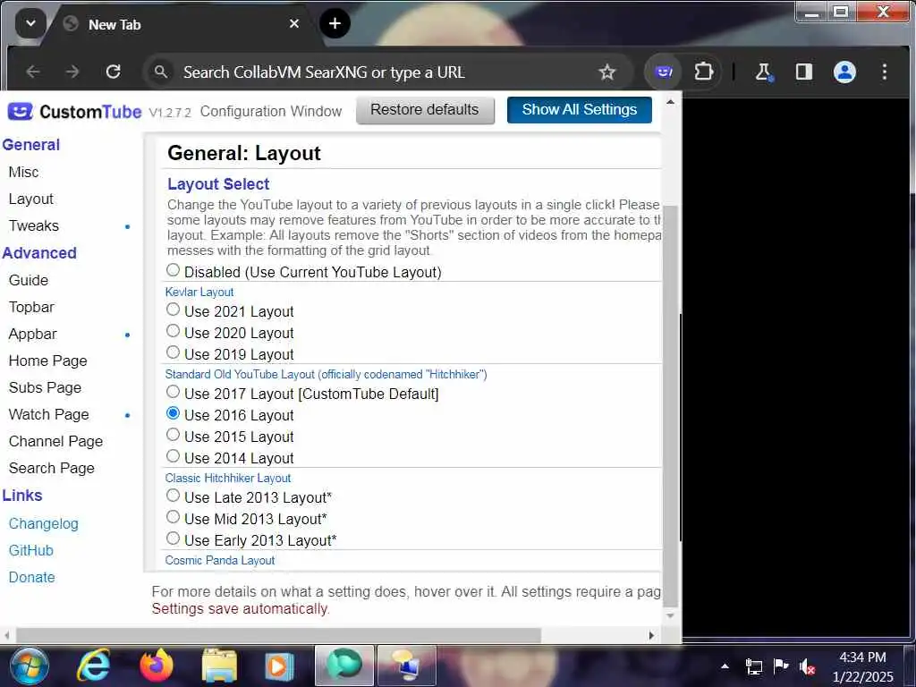Click the Restore defaults button
Image resolution: width=916 pixels, height=687 pixels.
(425, 110)
